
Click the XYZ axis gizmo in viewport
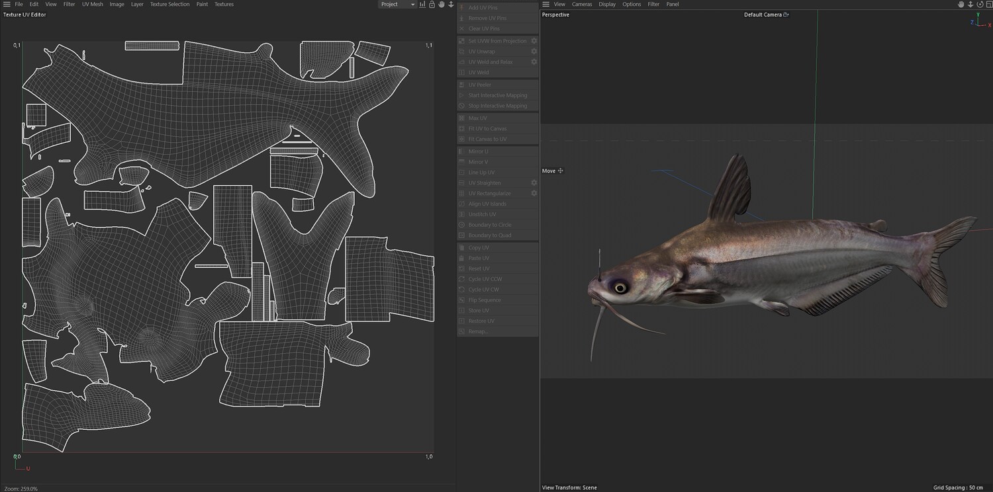point(979,22)
